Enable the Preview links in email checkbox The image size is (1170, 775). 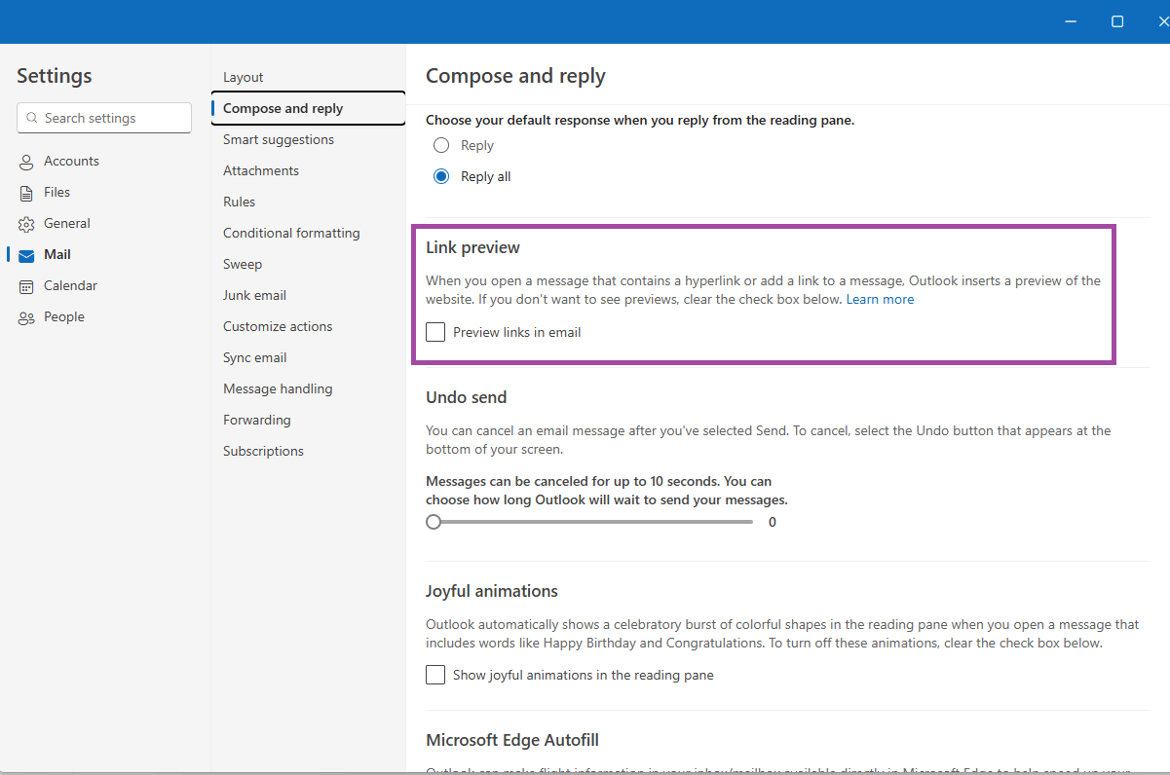pyautogui.click(x=434, y=331)
